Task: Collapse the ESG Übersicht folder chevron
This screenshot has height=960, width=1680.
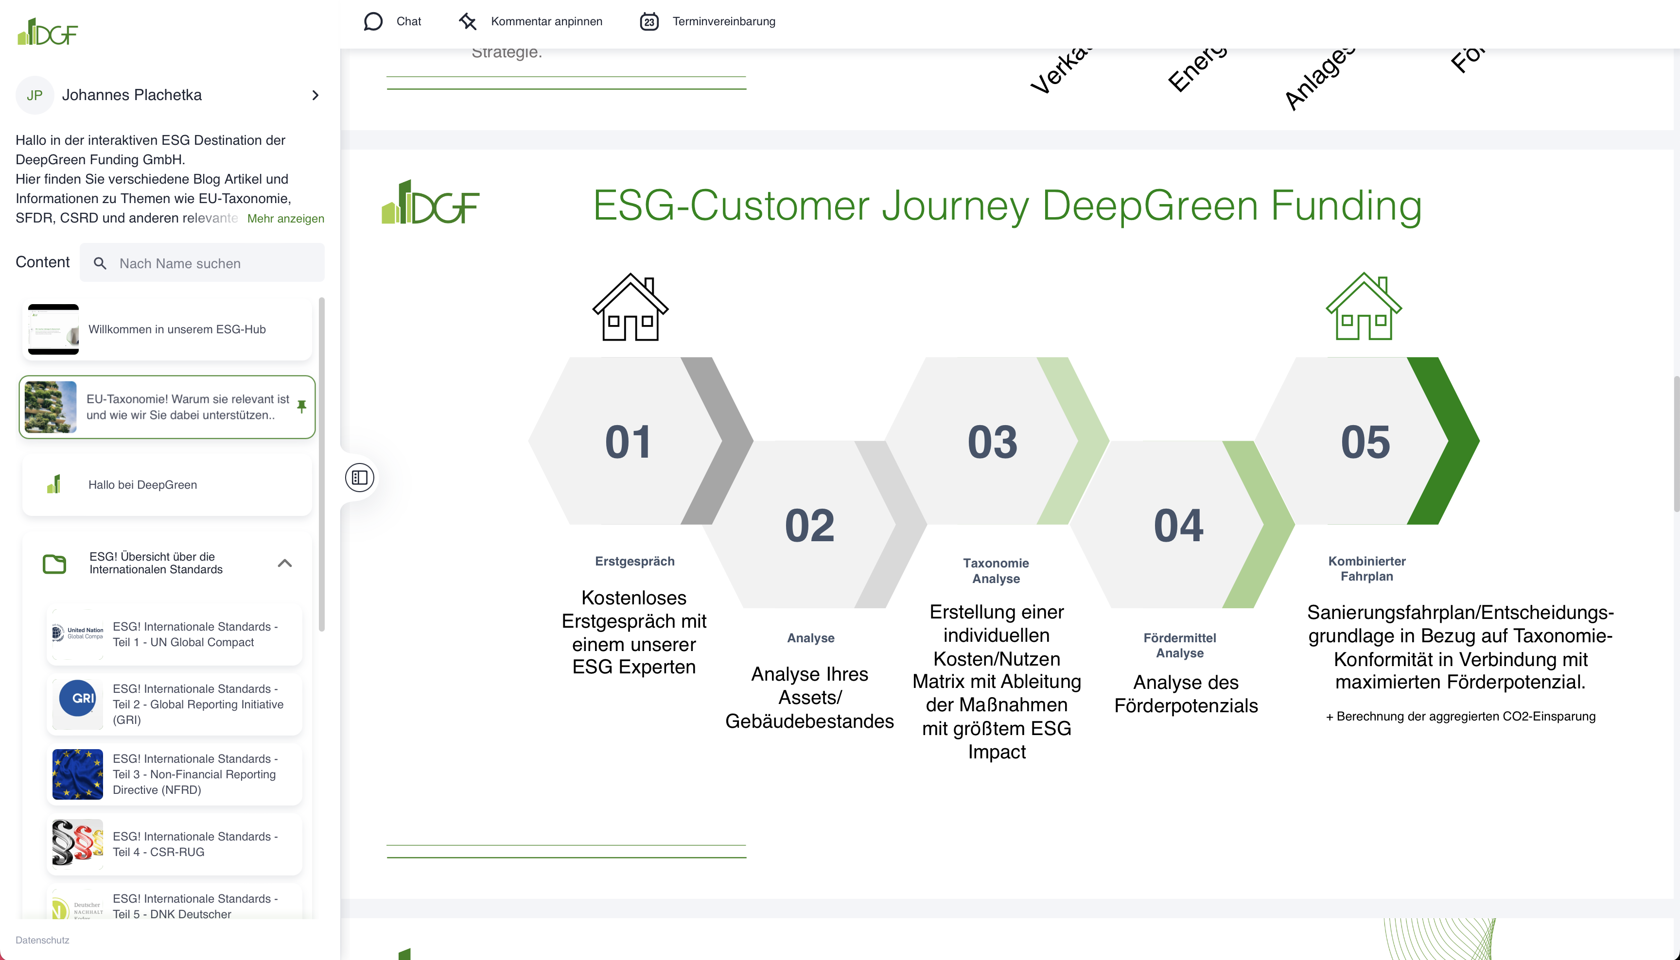Action: tap(285, 563)
